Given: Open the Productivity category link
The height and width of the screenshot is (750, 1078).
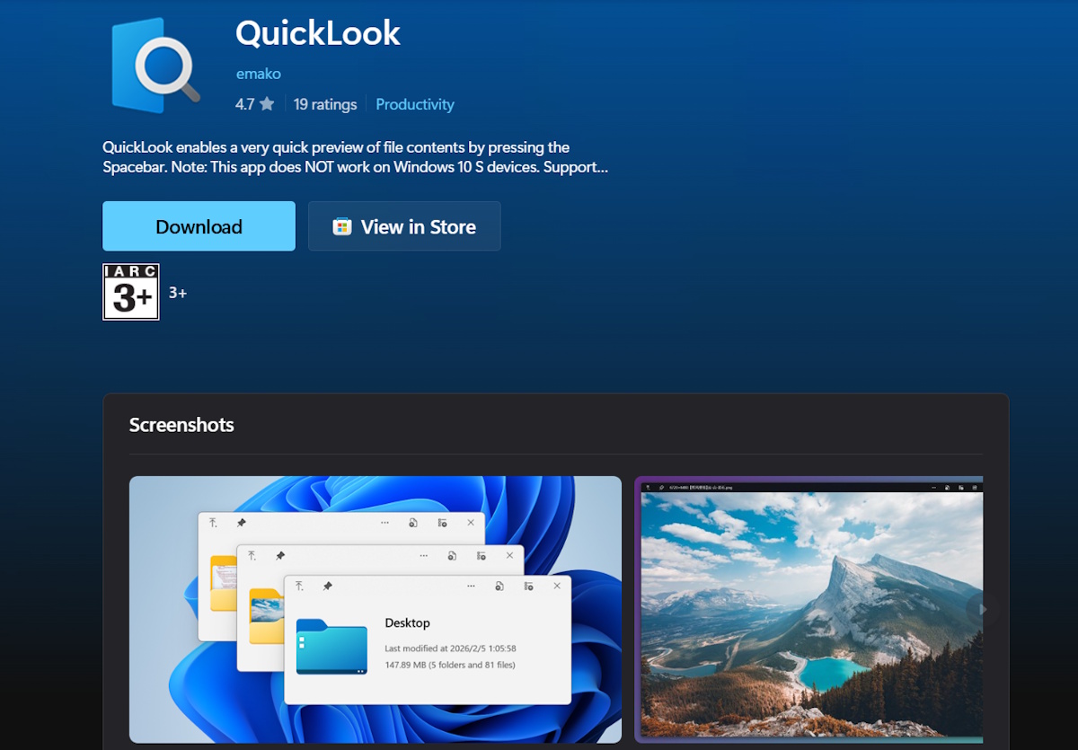Looking at the screenshot, I should [x=415, y=104].
